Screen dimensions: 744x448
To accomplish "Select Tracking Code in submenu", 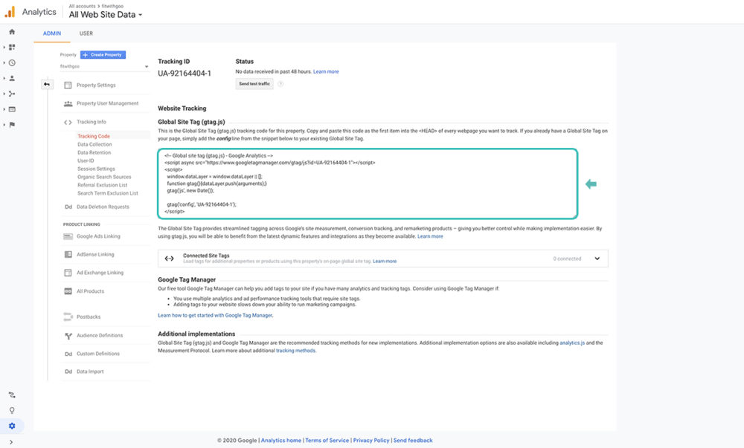I will tap(94, 137).
